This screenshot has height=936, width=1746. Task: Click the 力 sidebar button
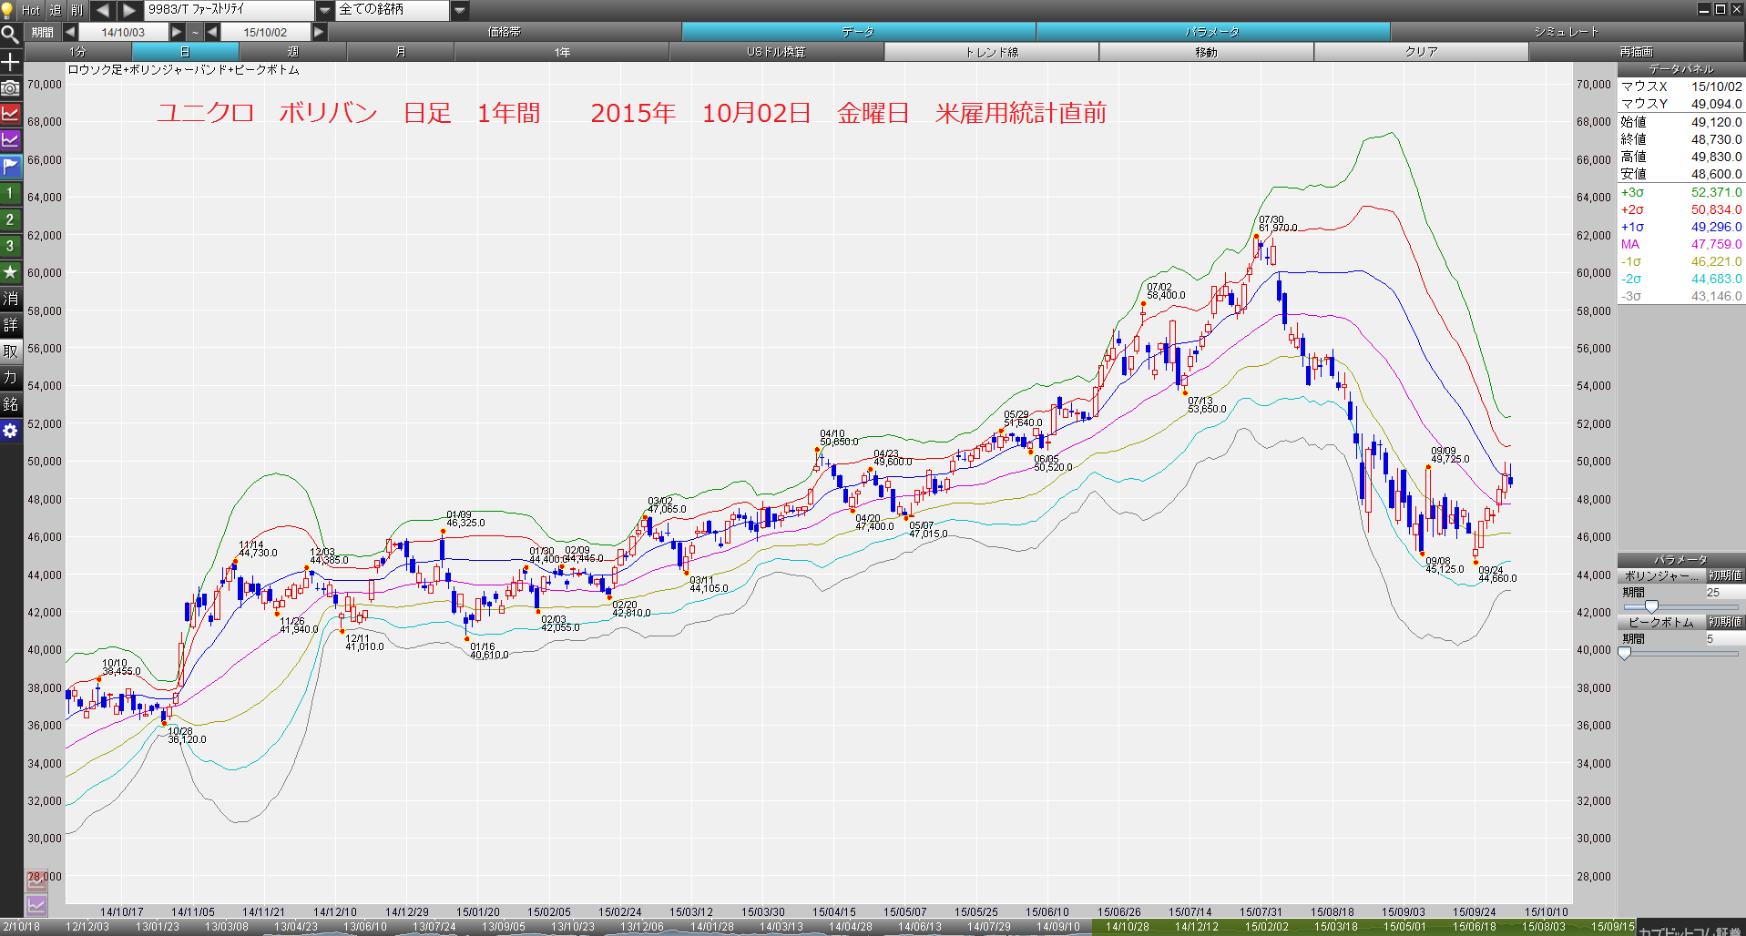point(10,378)
